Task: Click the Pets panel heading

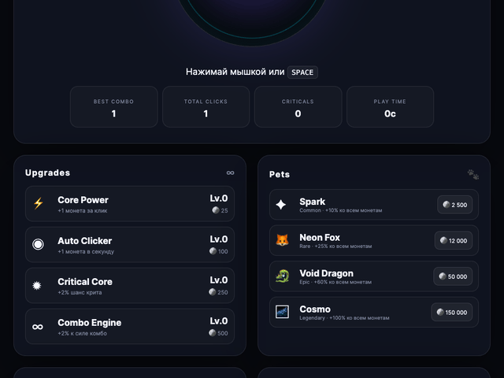Action: (x=280, y=175)
